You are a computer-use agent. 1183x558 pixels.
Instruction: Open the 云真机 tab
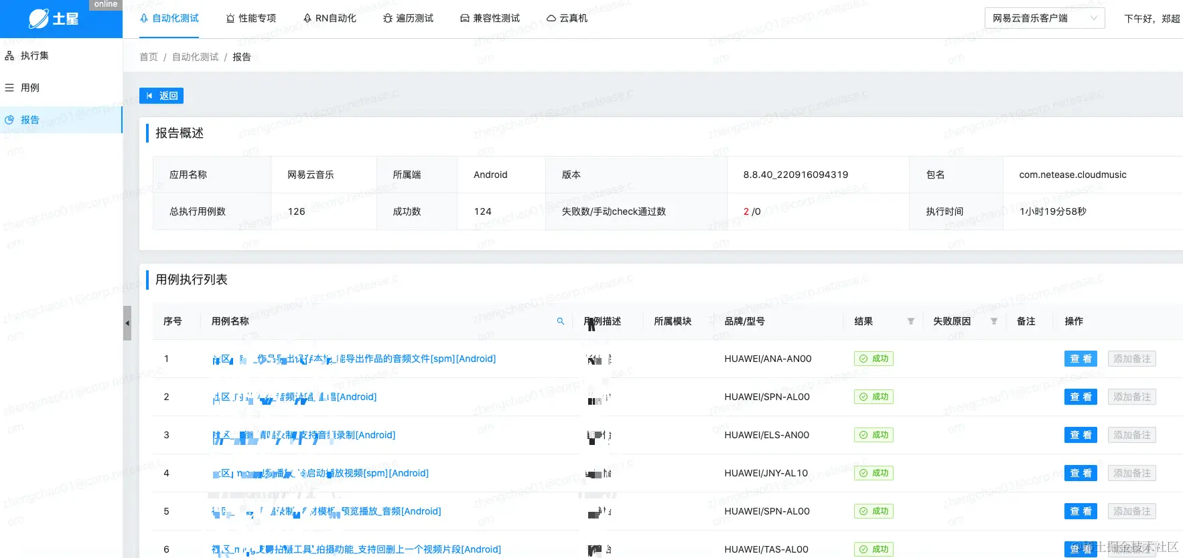[x=567, y=18]
